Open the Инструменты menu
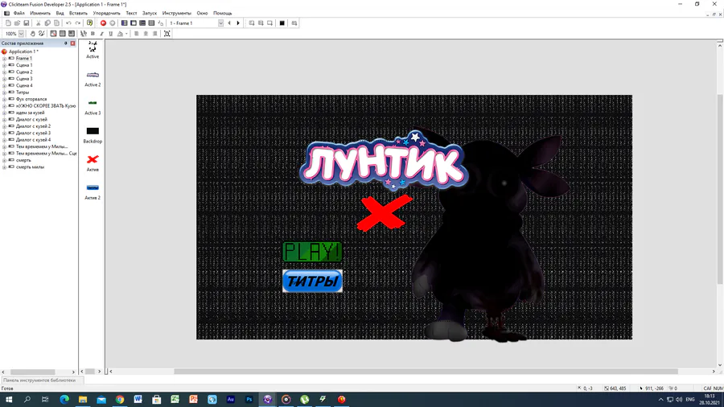This screenshot has width=724, height=407. point(176,14)
